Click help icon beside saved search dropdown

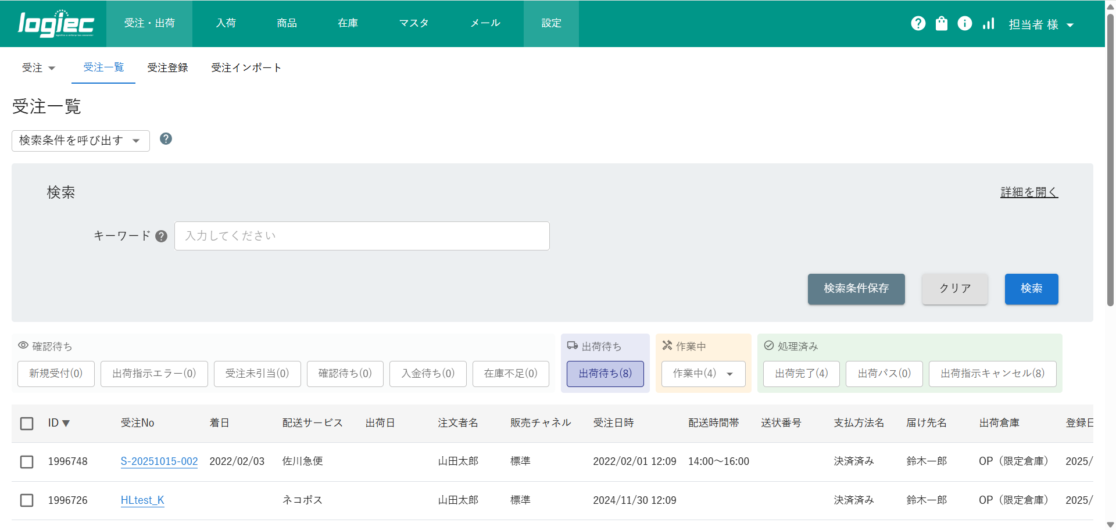coord(166,139)
